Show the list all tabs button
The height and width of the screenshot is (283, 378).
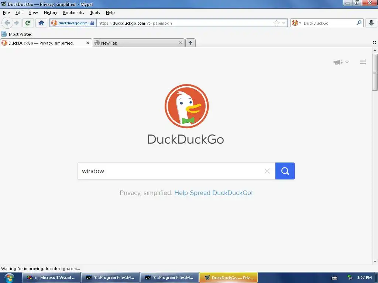pos(374,43)
